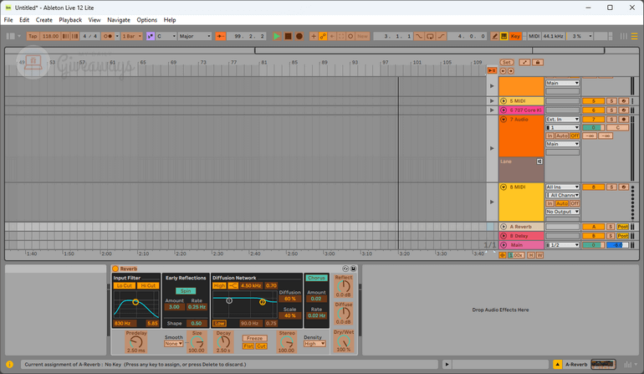Image resolution: width=644 pixels, height=374 pixels.
Task: Click the Arrangement Record button
Action: point(299,36)
